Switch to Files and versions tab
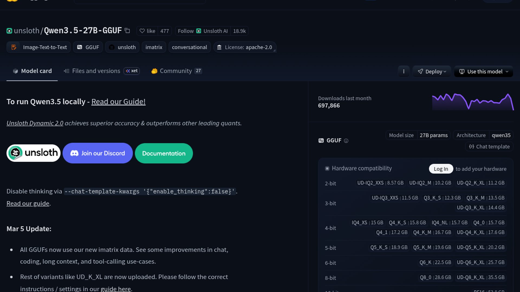This screenshot has width=520, height=292. click(96, 71)
